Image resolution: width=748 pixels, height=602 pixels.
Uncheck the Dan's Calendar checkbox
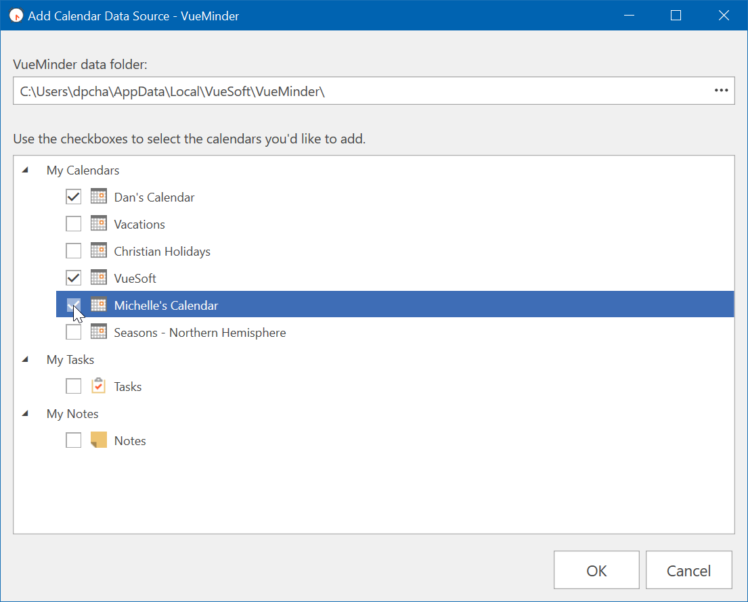[x=74, y=197]
